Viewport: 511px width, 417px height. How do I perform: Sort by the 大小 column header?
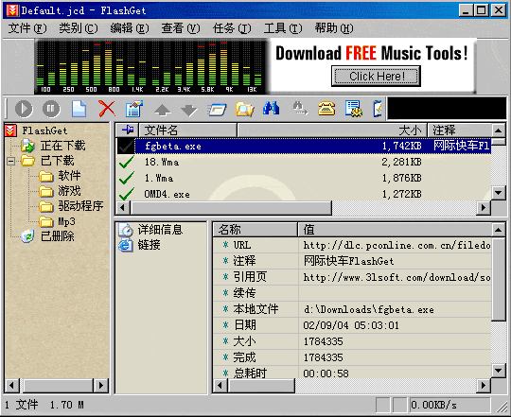332,130
